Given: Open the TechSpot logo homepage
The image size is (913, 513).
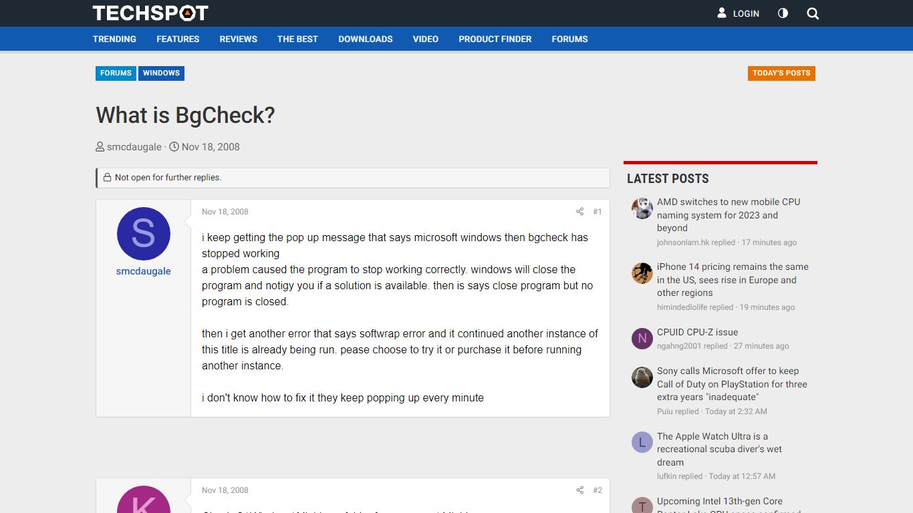Looking at the screenshot, I should pos(150,13).
